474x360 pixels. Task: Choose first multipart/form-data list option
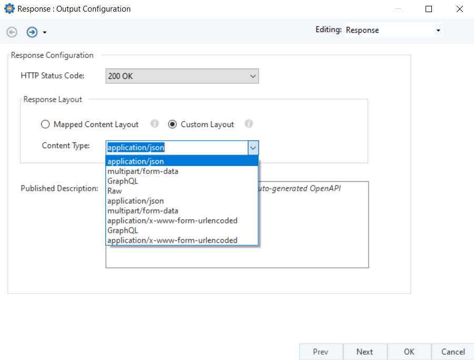(x=142, y=171)
